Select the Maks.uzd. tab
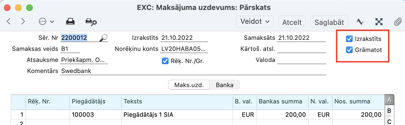Screen dimensions: 405x125 coord(189,85)
